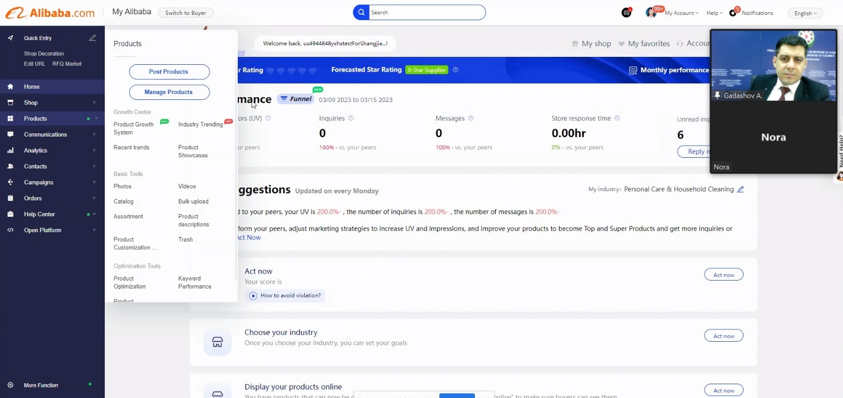Open the Help dropdown in header
The width and height of the screenshot is (843, 398).
[x=714, y=13]
